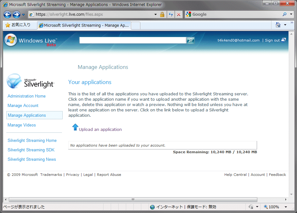Image resolution: width=297 pixels, height=213 pixels.
Task: Click the Home icon in command bar
Action: (278, 25)
